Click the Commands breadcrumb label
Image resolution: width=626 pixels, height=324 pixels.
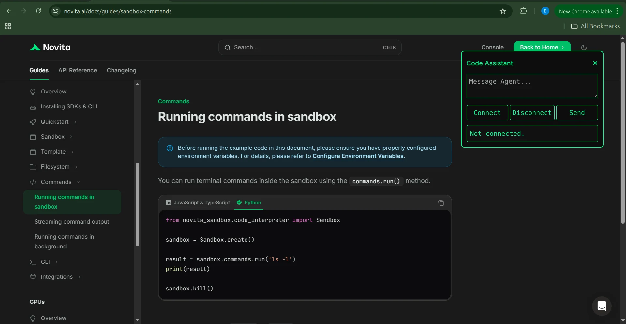coord(173,101)
